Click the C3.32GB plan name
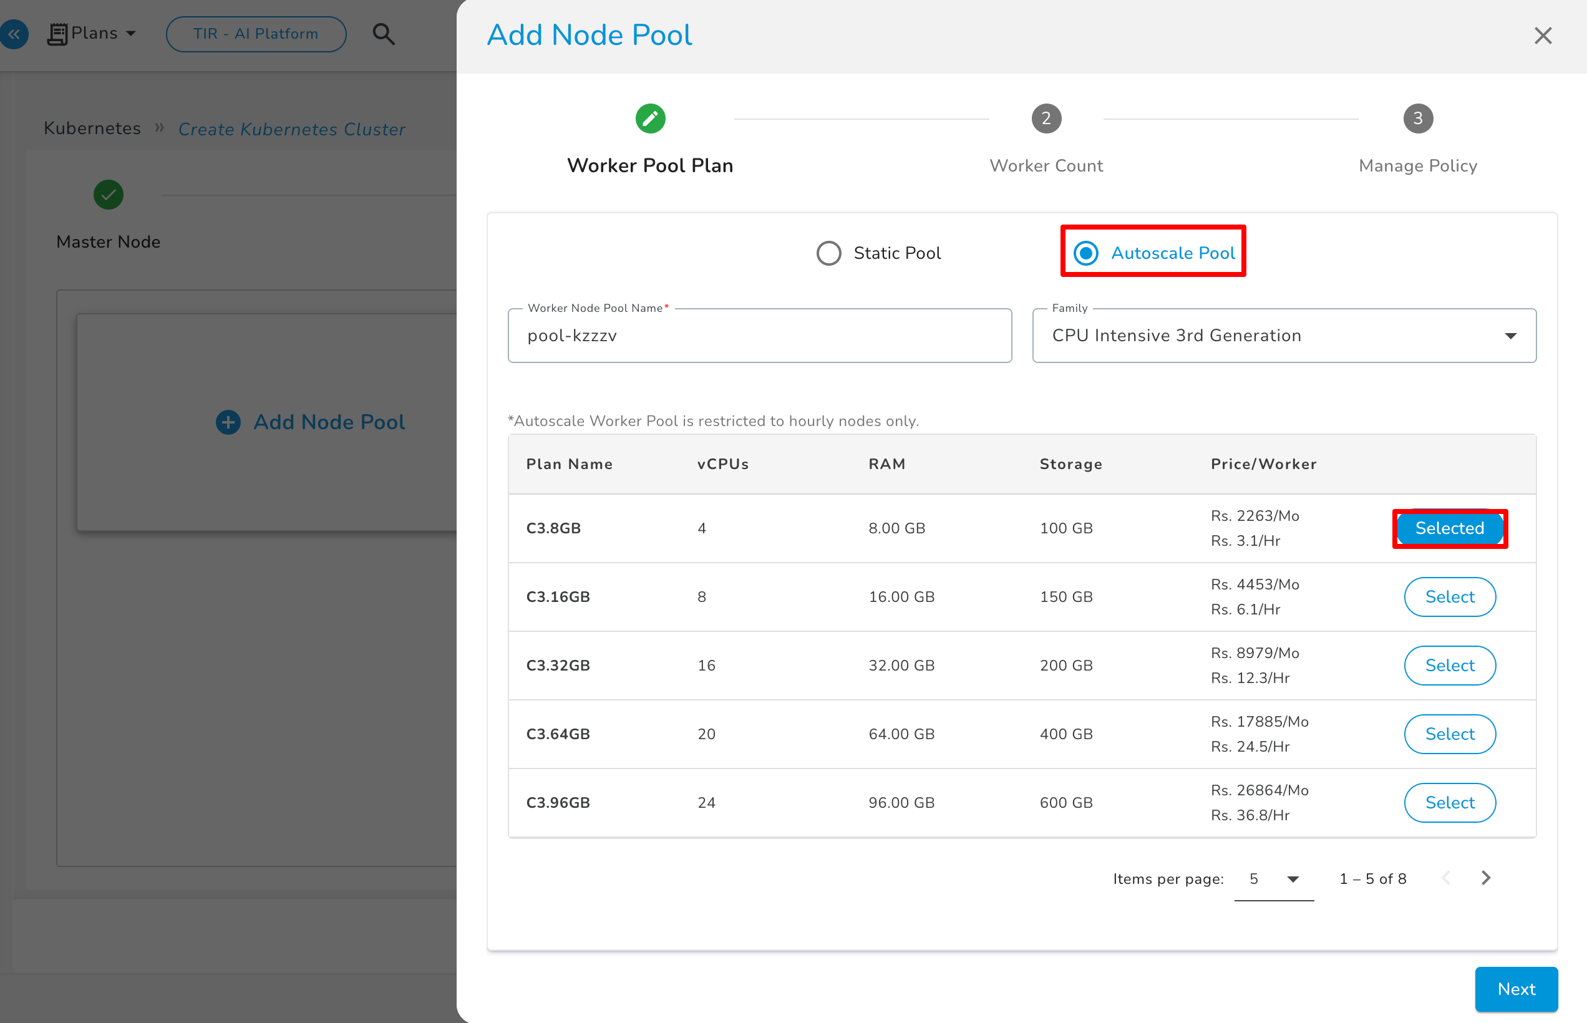The width and height of the screenshot is (1587, 1023). (x=558, y=665)
